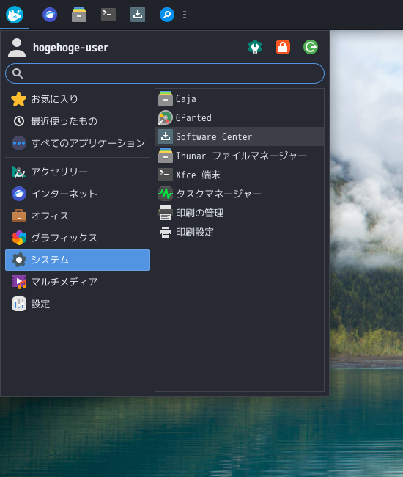
Task: Click the blue search launcher in panel
Action: (x=167, y=15)
